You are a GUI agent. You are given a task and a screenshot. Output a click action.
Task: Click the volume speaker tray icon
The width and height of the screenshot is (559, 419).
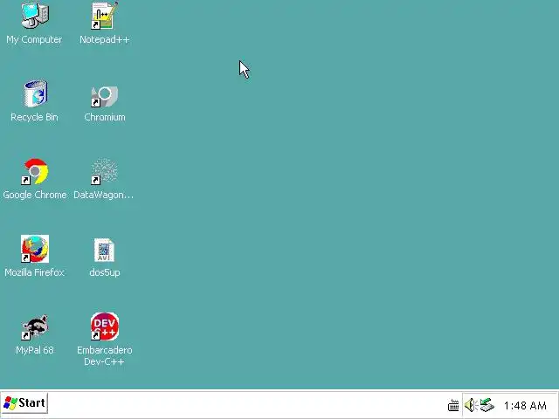coord(471,405)
